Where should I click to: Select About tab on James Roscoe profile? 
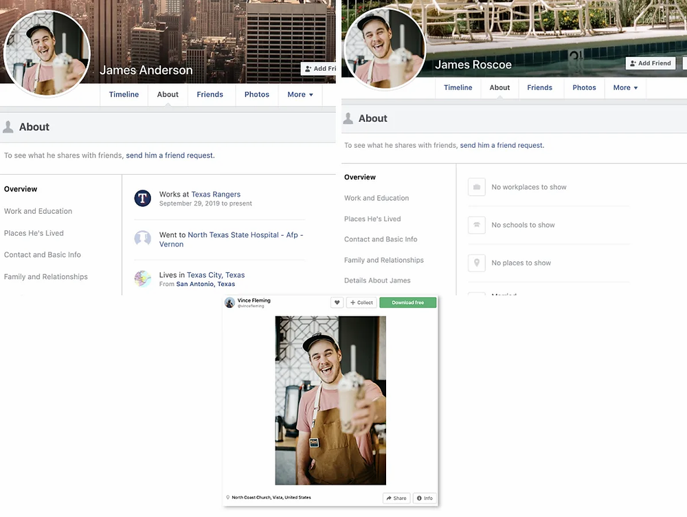(499, 87)
